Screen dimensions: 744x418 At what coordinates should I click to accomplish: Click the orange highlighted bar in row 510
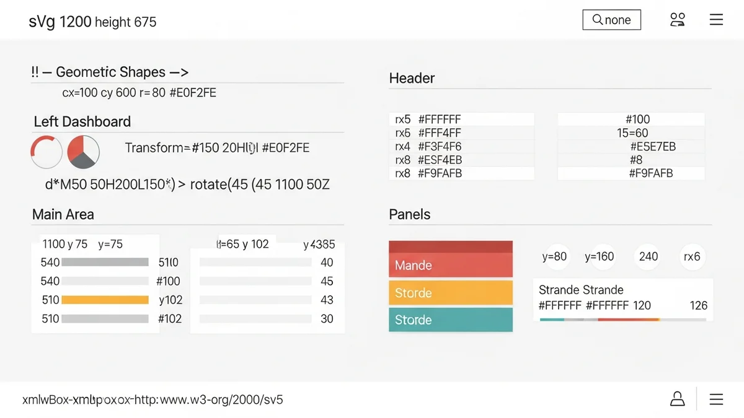click(x=105, y=300)
